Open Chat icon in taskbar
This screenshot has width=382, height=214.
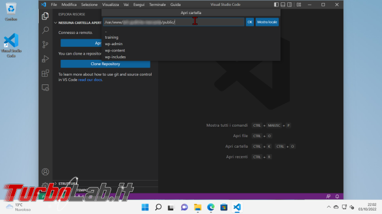(x=185, y=207)
